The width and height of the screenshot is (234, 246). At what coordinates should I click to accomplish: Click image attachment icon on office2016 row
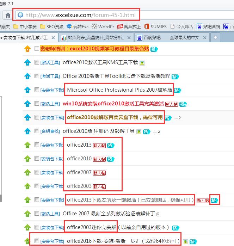tap(185, 242)
